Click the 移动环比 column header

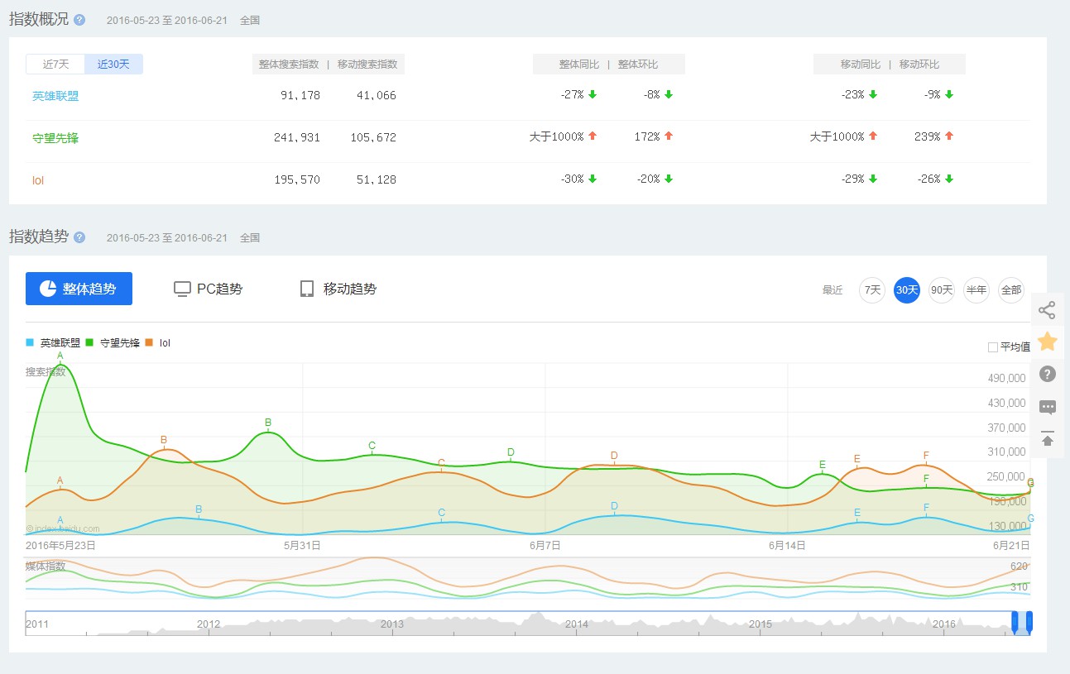(919, 65)
